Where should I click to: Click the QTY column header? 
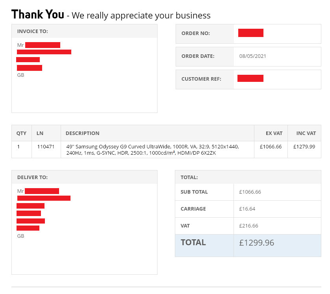point(21,133)
